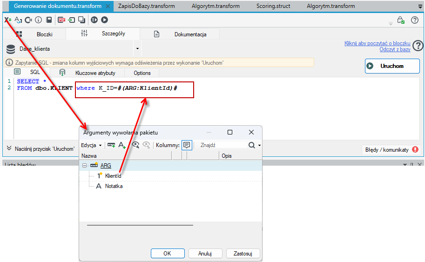Click the green-arrow import icon in the toolbar
The height and width of the screenshot is (262, 425).
click(72, 20)
